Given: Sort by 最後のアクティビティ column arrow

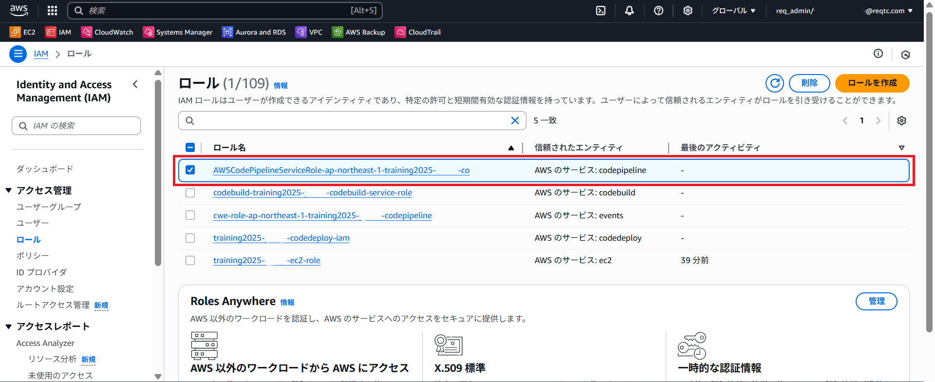Looking at the screenshot, I should 901,148.
